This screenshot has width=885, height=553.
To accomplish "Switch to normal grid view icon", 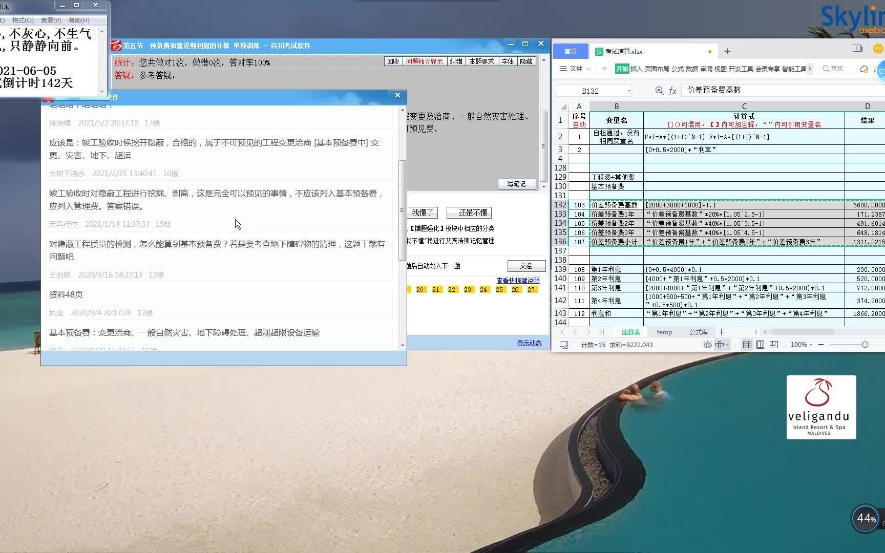I will 747,345.
